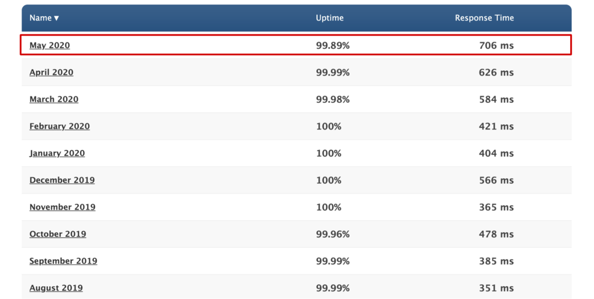Screen dimensions: 594x299
Task: Open the March 2020 report link
Action: click(53, 99)
